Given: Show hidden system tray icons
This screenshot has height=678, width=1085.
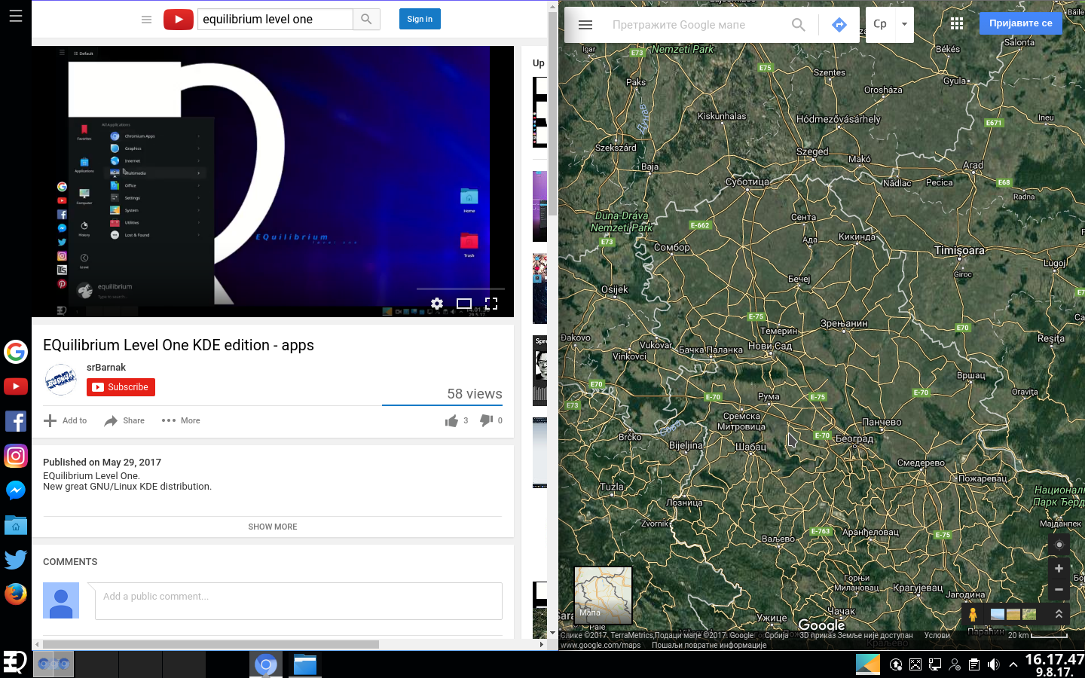Looking at the screenshot, I should (1013, 664).
